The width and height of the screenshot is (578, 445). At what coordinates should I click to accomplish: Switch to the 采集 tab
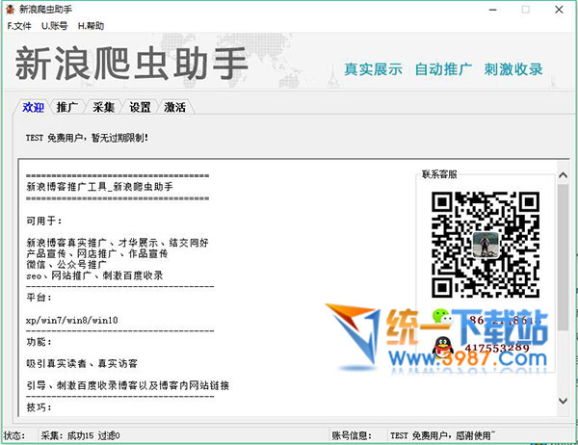(x=103, y=107)
